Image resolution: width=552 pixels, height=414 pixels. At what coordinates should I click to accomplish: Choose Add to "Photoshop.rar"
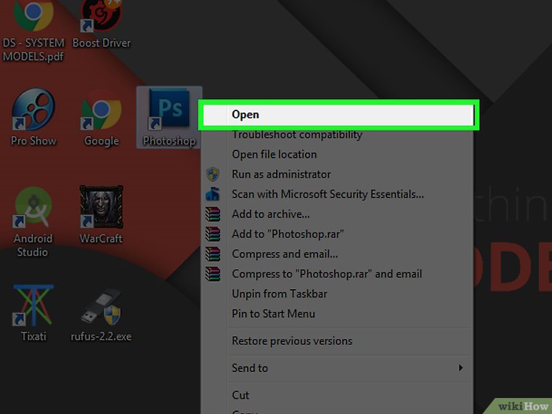288,234
